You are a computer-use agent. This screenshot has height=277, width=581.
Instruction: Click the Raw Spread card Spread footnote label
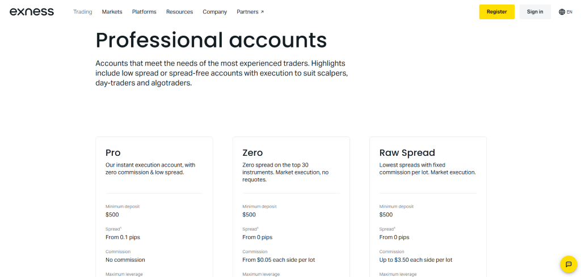point(388,229)
